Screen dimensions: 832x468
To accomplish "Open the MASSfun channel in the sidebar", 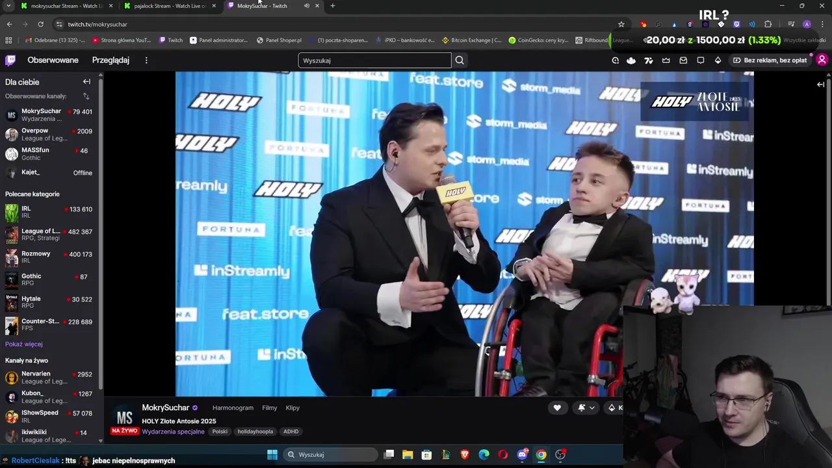I will [49, 154].
